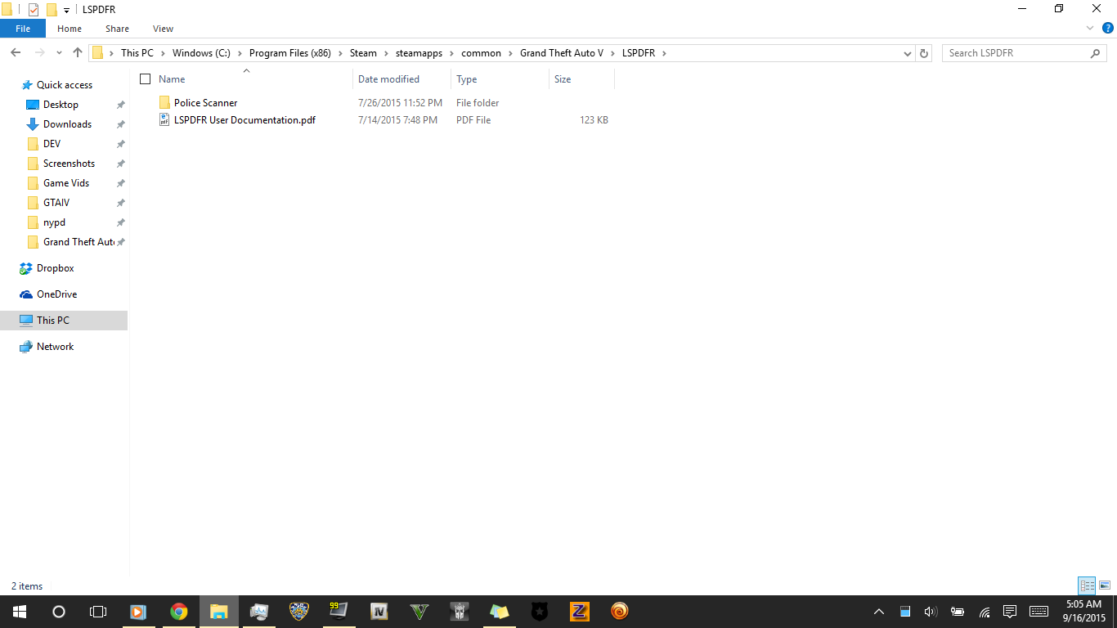The image size is (1117, 628).
Task: Open the Windows Start menu
Action: (x=20, y=612)
